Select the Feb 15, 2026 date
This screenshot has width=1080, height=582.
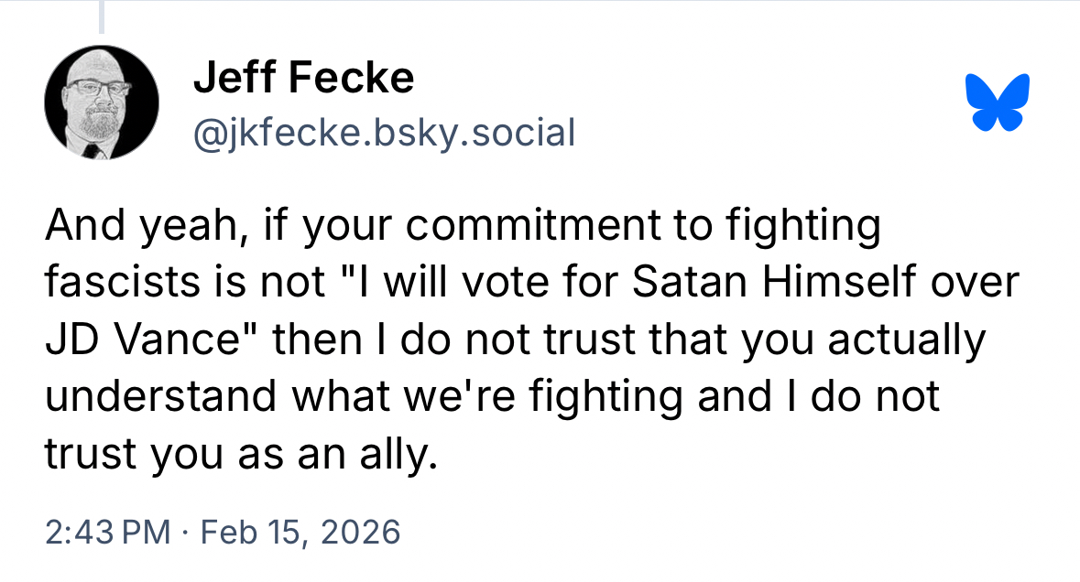300,532
